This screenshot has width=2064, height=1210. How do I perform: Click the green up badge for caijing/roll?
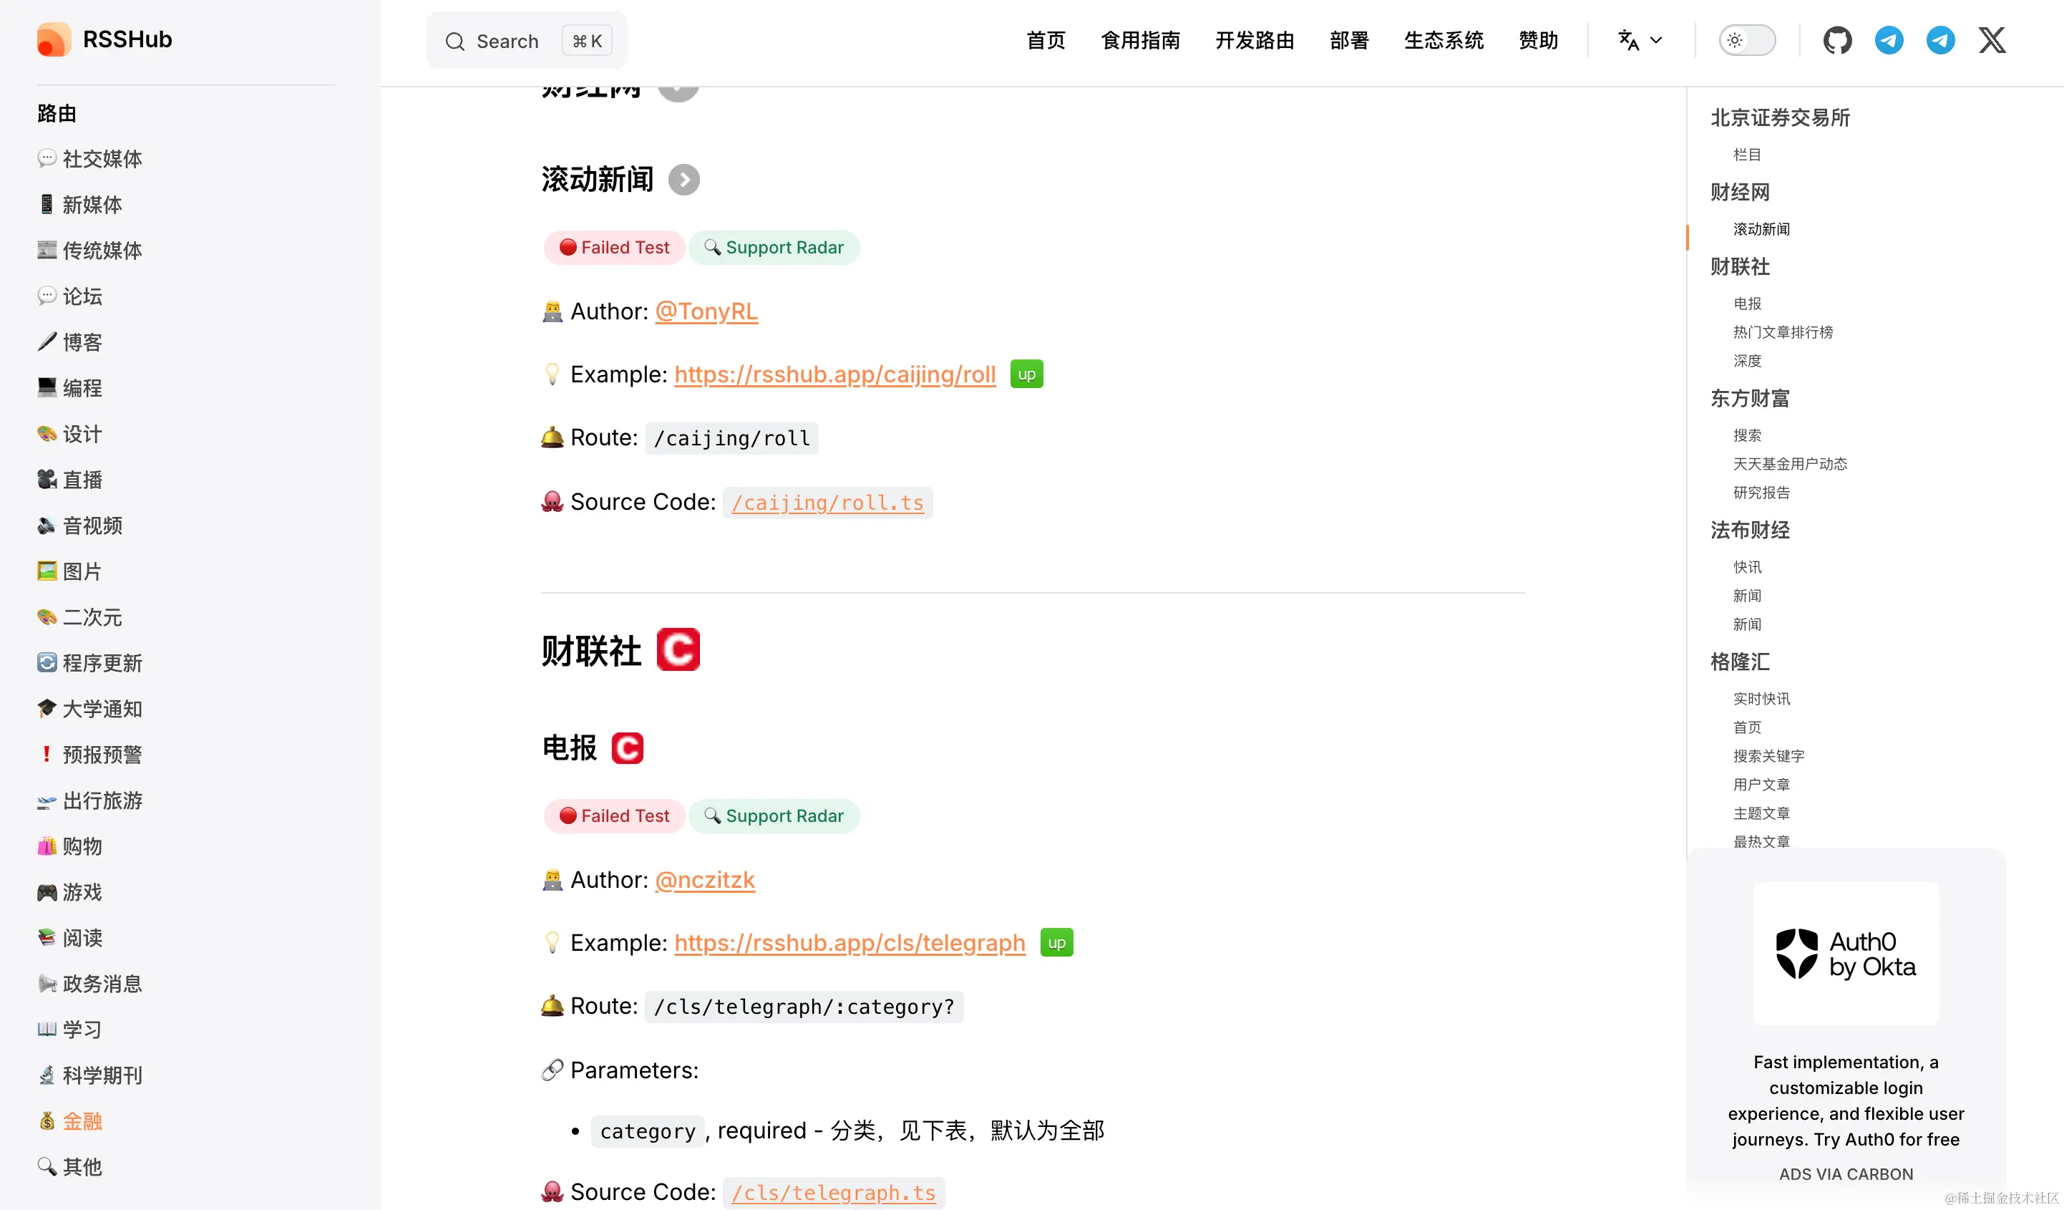1026,374
